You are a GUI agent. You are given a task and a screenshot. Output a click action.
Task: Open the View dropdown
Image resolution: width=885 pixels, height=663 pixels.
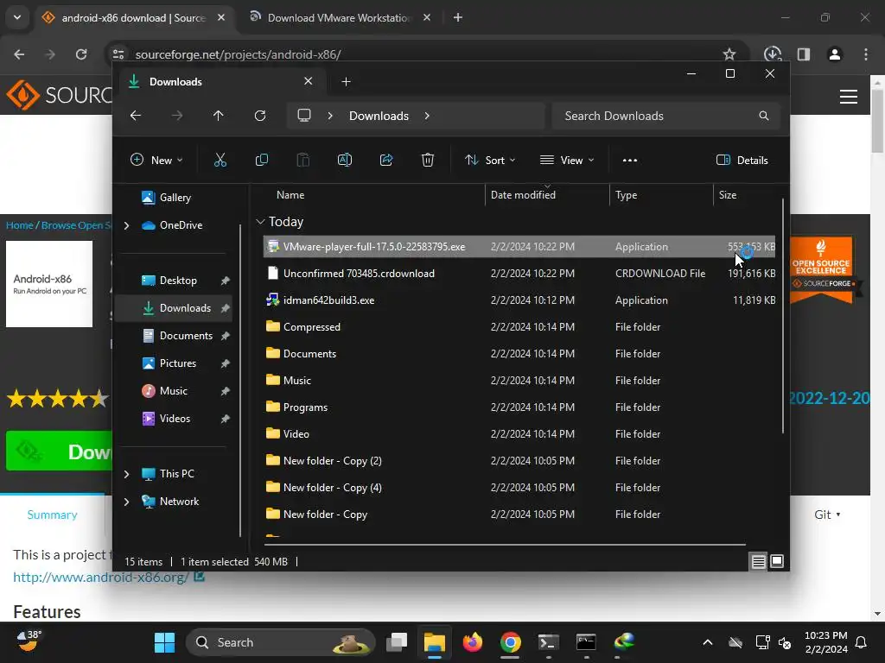567,160
